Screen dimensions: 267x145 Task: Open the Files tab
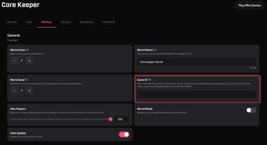click(29, 22)
